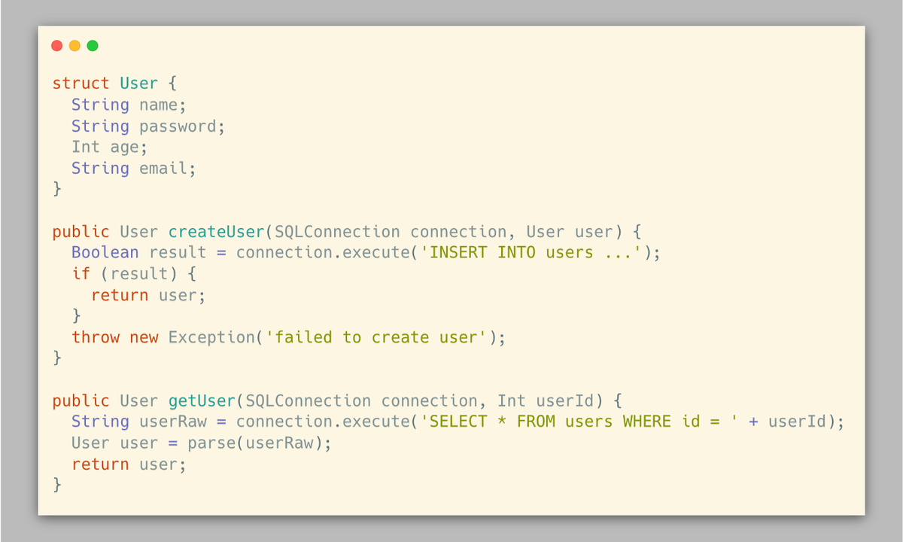Image resolution: width=903 pixels, height=542 pixels.
Task: Click the 'failed to create user' string
Action: coord(376,337)
